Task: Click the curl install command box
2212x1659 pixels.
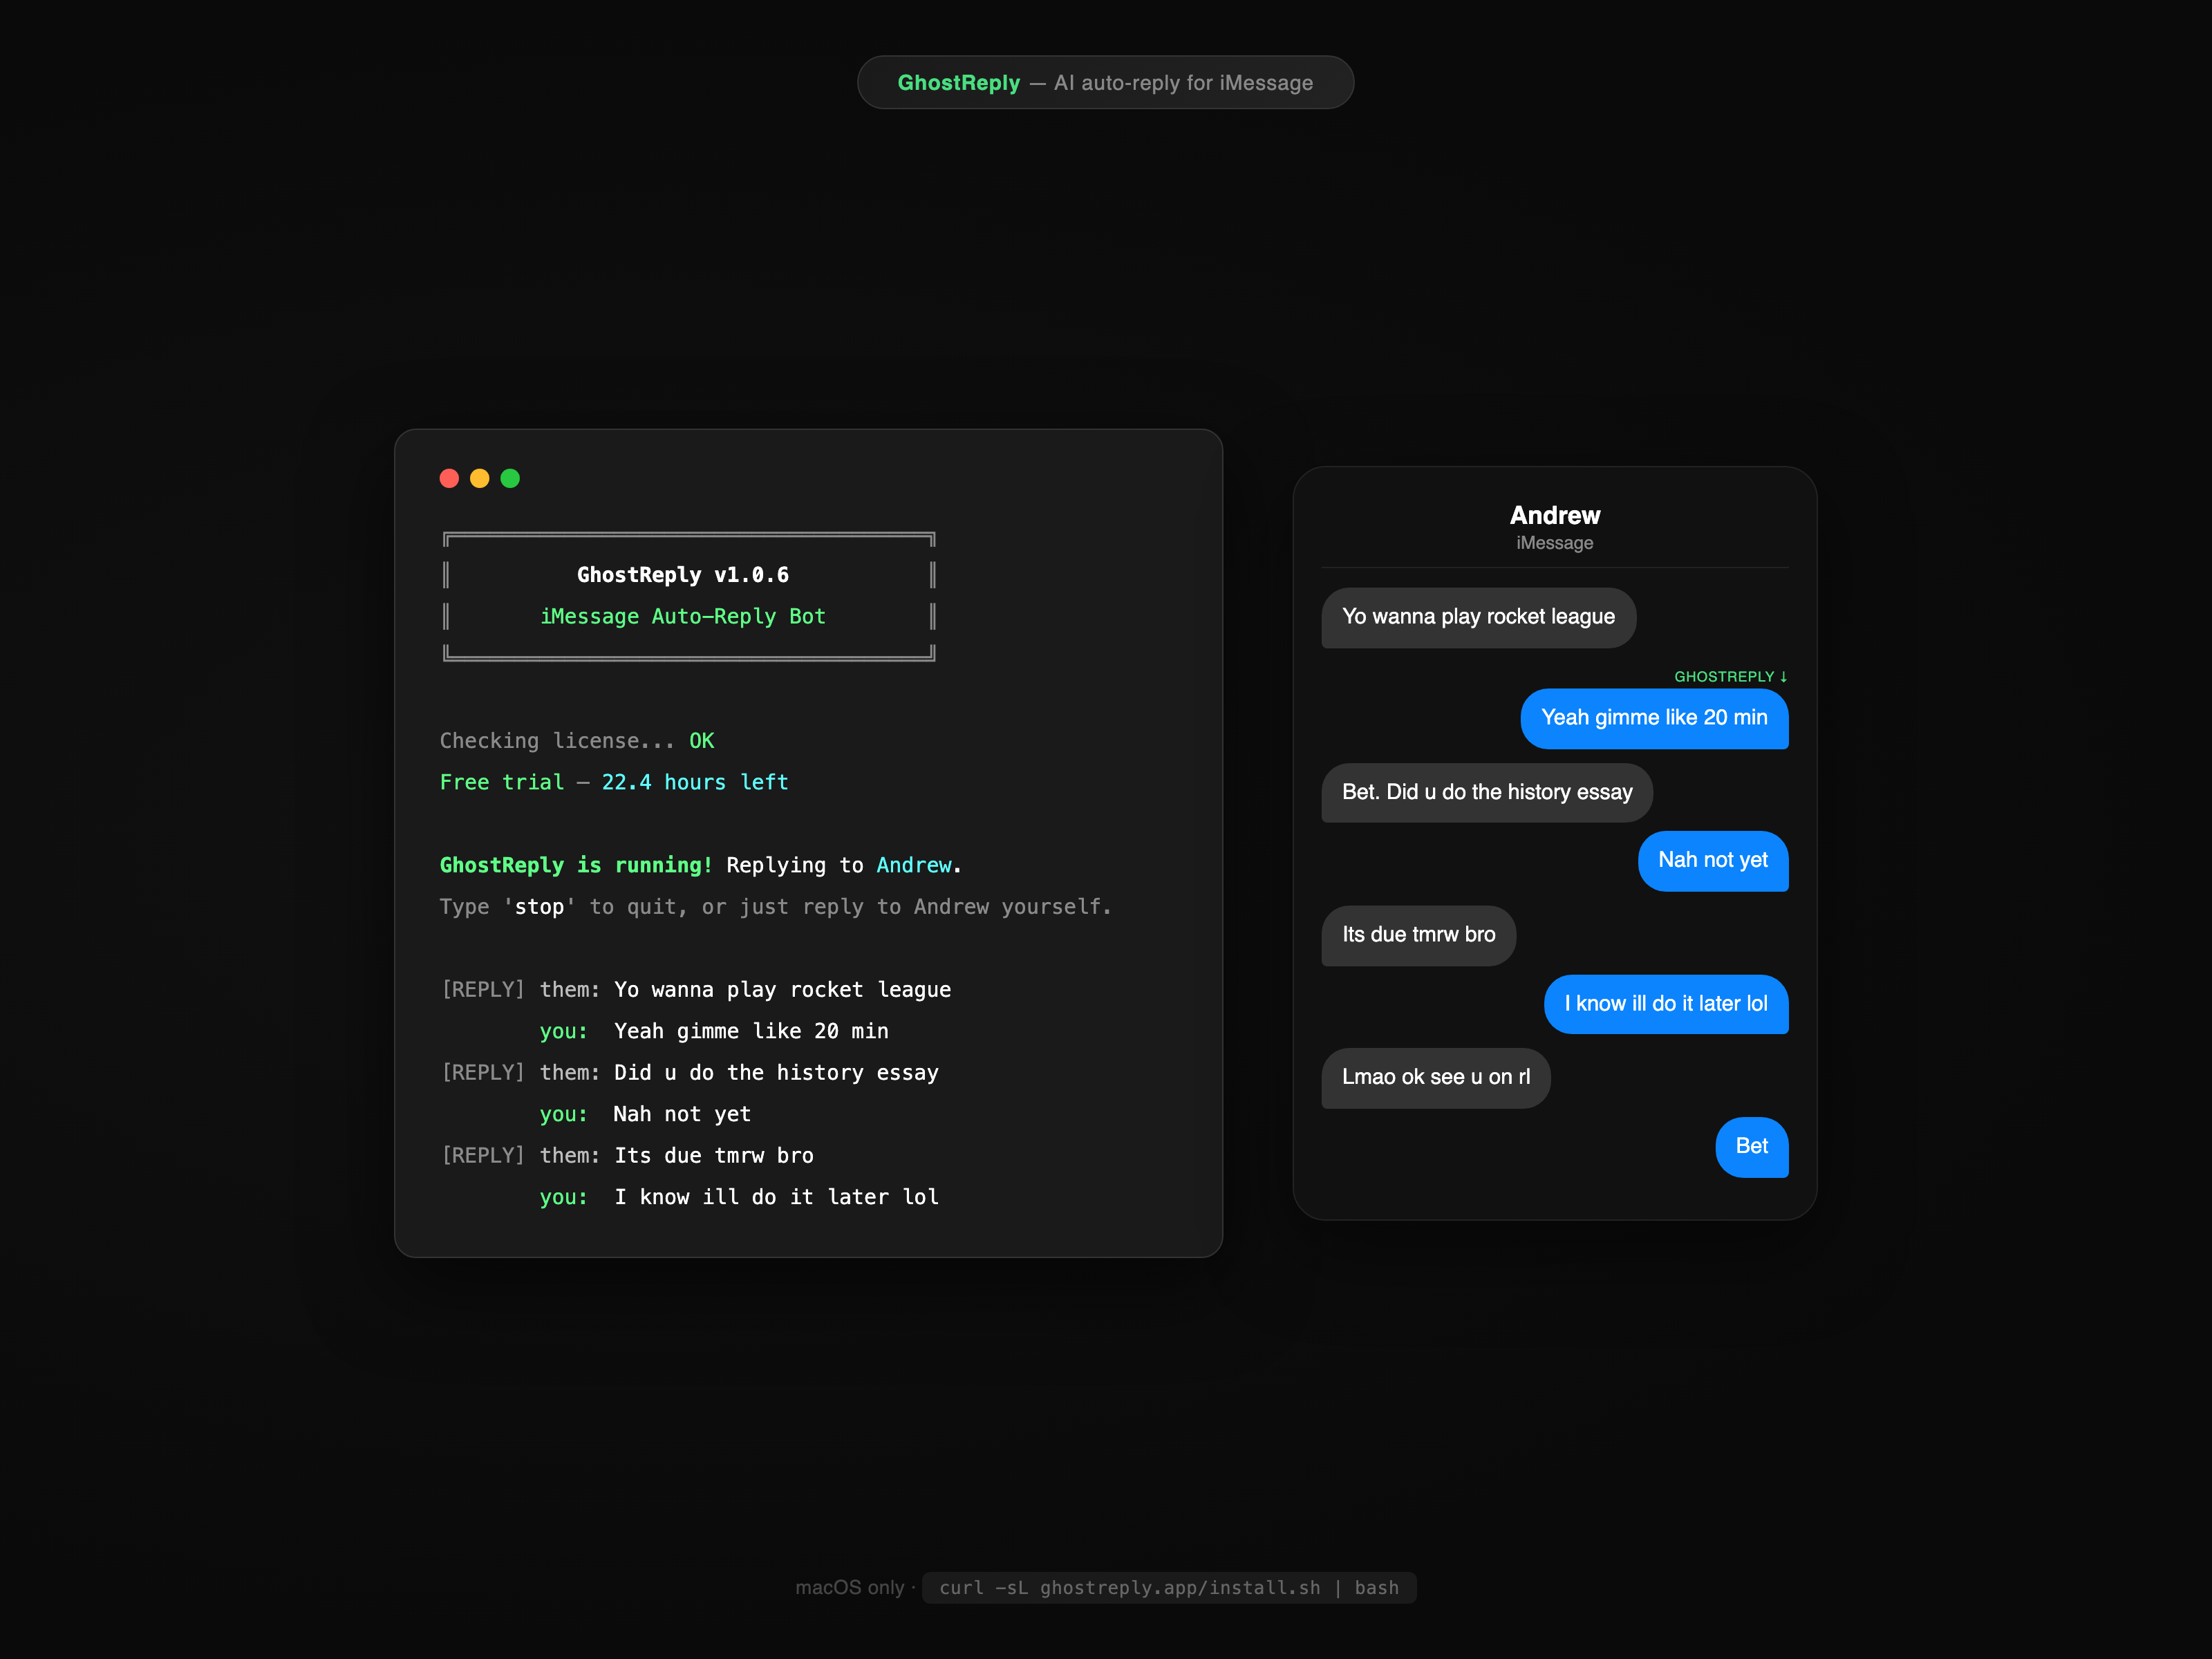Action: click(x=1168, y=1587)
